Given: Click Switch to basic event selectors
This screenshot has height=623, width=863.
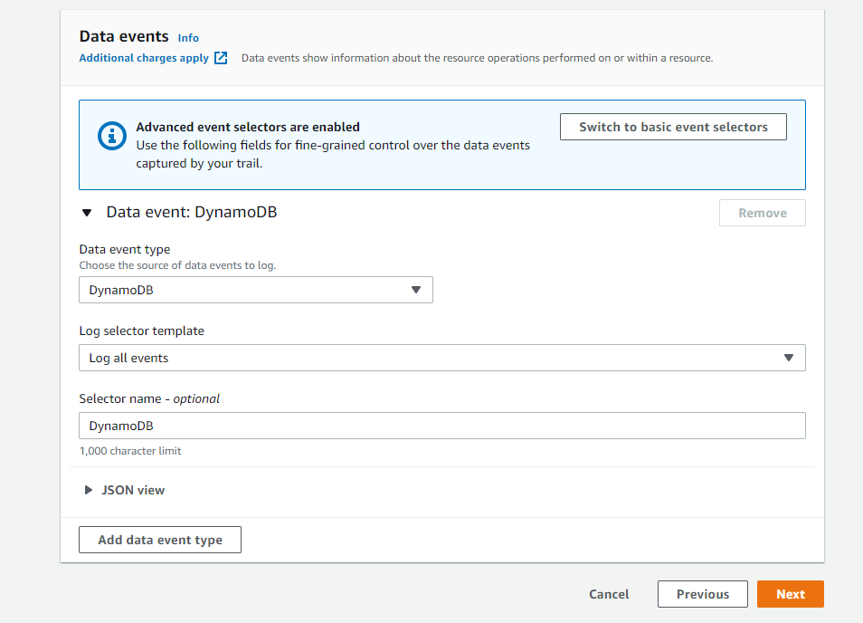Looking at the screenshot, I should tap(673, 127).
